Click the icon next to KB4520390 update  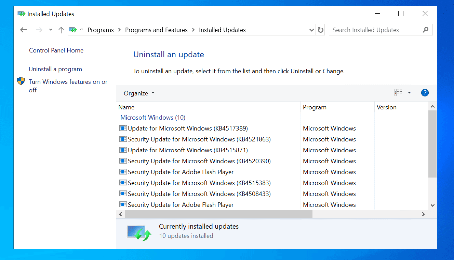[123, 161]
